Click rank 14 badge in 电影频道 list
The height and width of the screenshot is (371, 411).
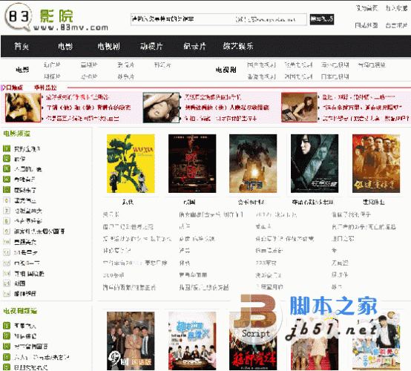click(7, 283)
